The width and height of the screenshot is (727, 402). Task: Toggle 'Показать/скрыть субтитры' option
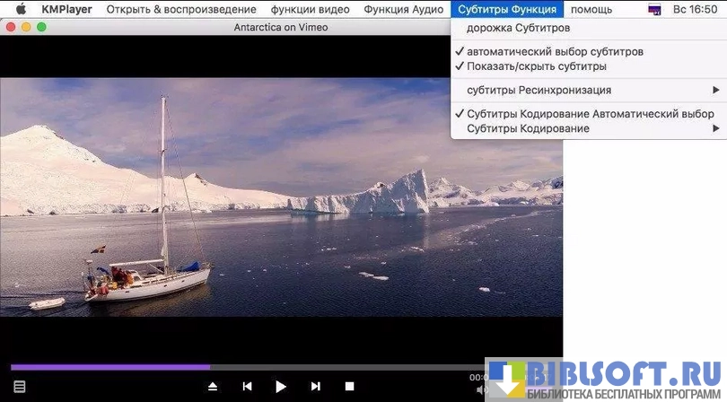(536, 66)
